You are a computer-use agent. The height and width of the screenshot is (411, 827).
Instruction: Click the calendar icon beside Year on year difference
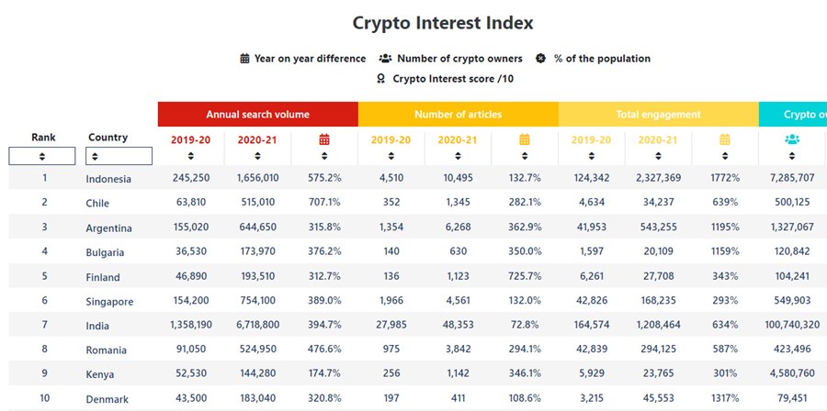point(244,59)
